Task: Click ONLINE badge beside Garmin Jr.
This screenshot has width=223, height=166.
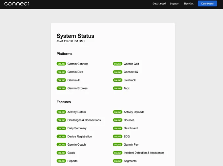Action: [61, 80]
